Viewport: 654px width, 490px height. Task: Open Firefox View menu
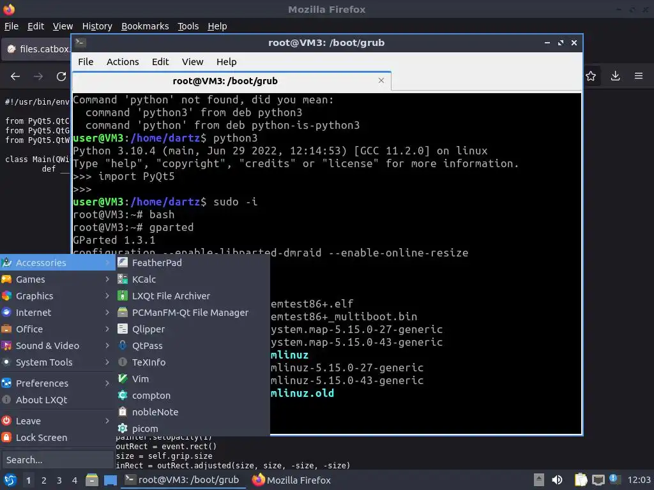coord(63,26)
